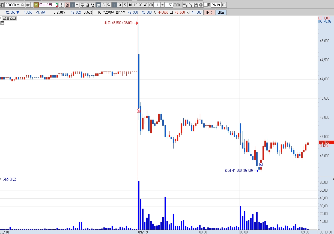Set interval to 45 minutes
Screen dimensions: 334x234
tap(146, 5)
